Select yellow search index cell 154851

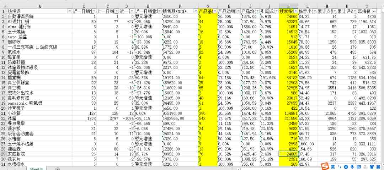tap(288, 113)
